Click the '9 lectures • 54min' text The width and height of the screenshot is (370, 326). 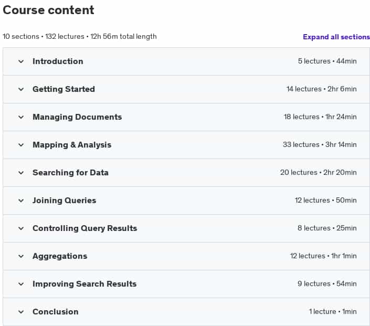click(327, 283)
